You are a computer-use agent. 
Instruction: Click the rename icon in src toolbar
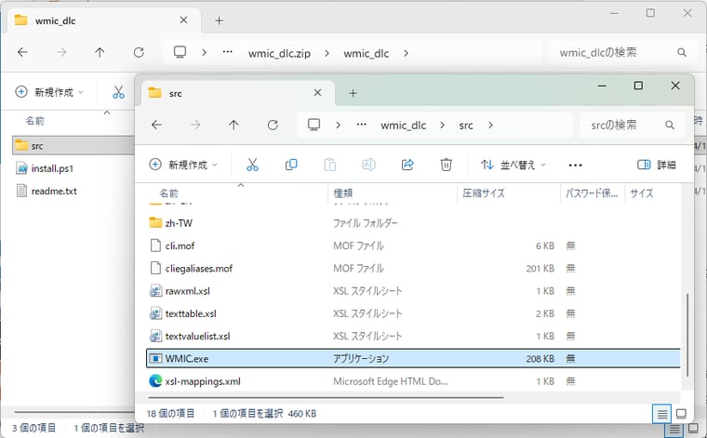pos(368,165)
